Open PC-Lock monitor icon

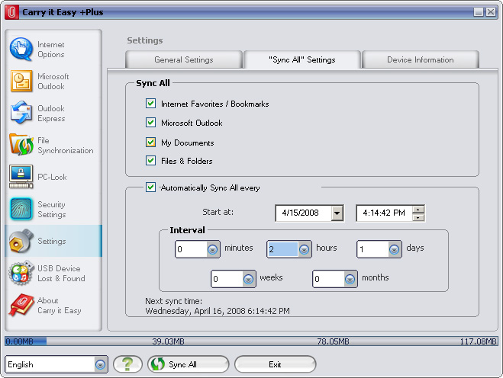point(21,177)
